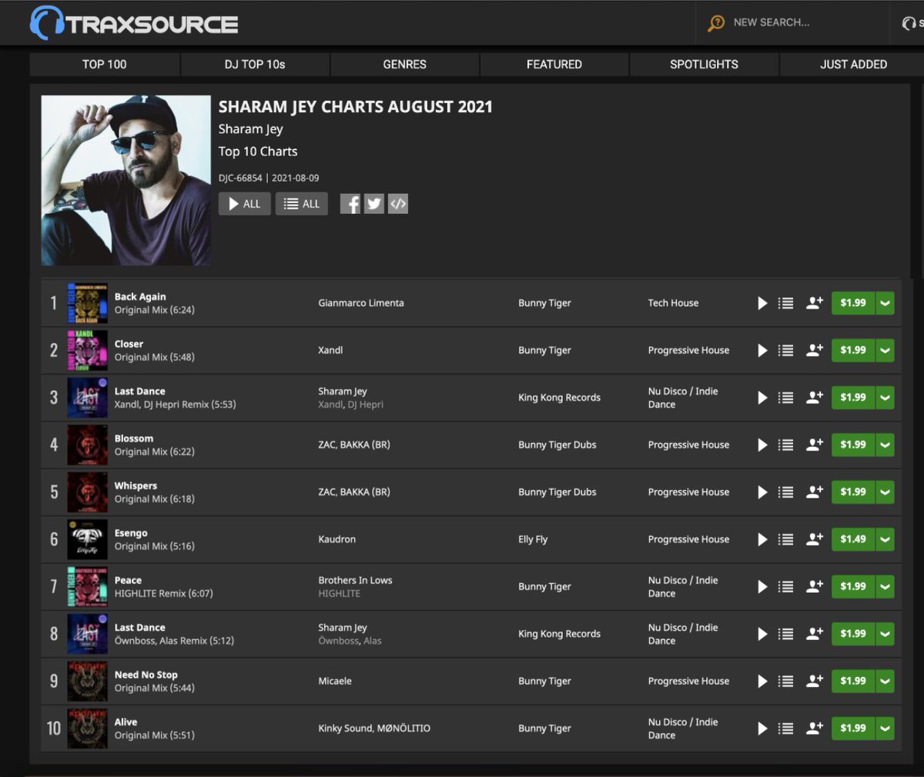Open Gianmarco Limenta artist page

(361, 303)
